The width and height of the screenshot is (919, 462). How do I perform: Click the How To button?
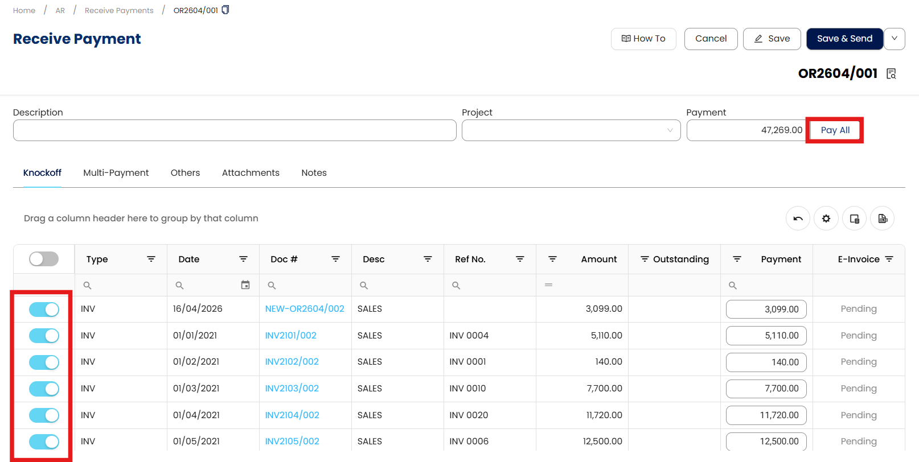click(x=643, y=39)
